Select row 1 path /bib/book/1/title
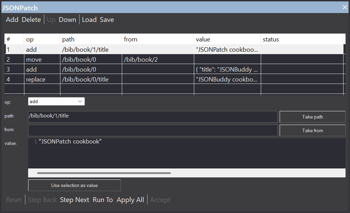 (x=91, y=49)
